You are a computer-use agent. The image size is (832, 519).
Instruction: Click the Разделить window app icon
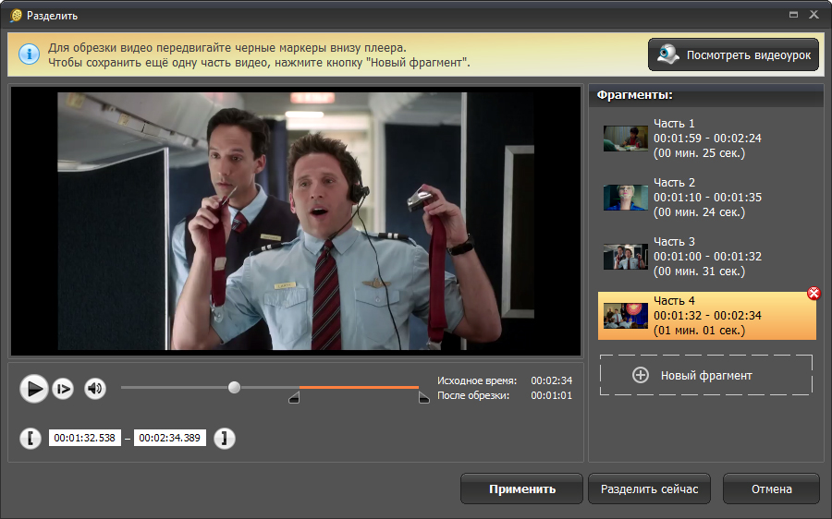pos(16,16)
